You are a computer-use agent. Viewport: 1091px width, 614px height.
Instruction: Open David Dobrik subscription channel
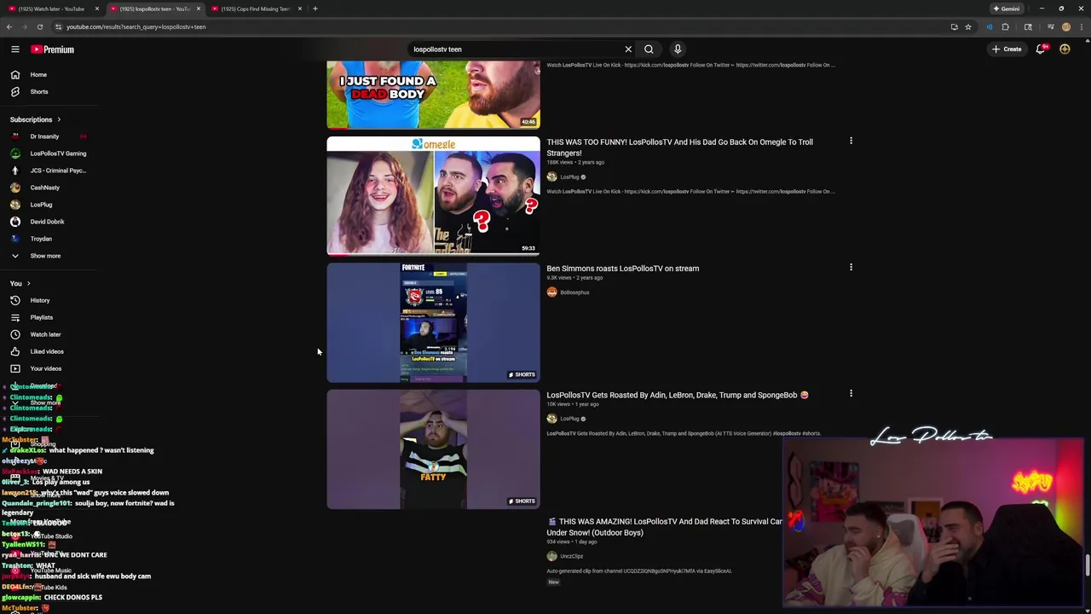point(47,222)
